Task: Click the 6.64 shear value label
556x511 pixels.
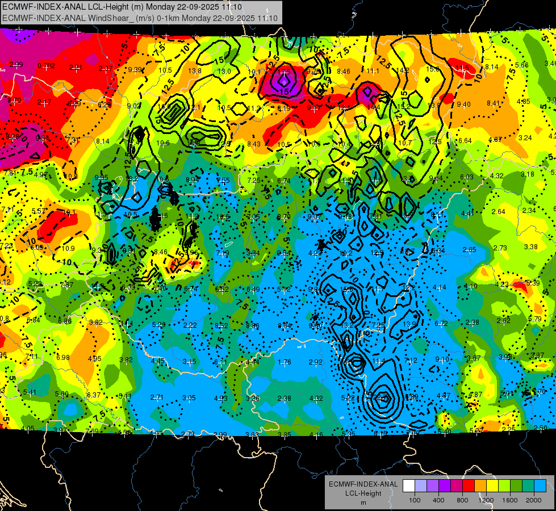Action: coord(465,141)
